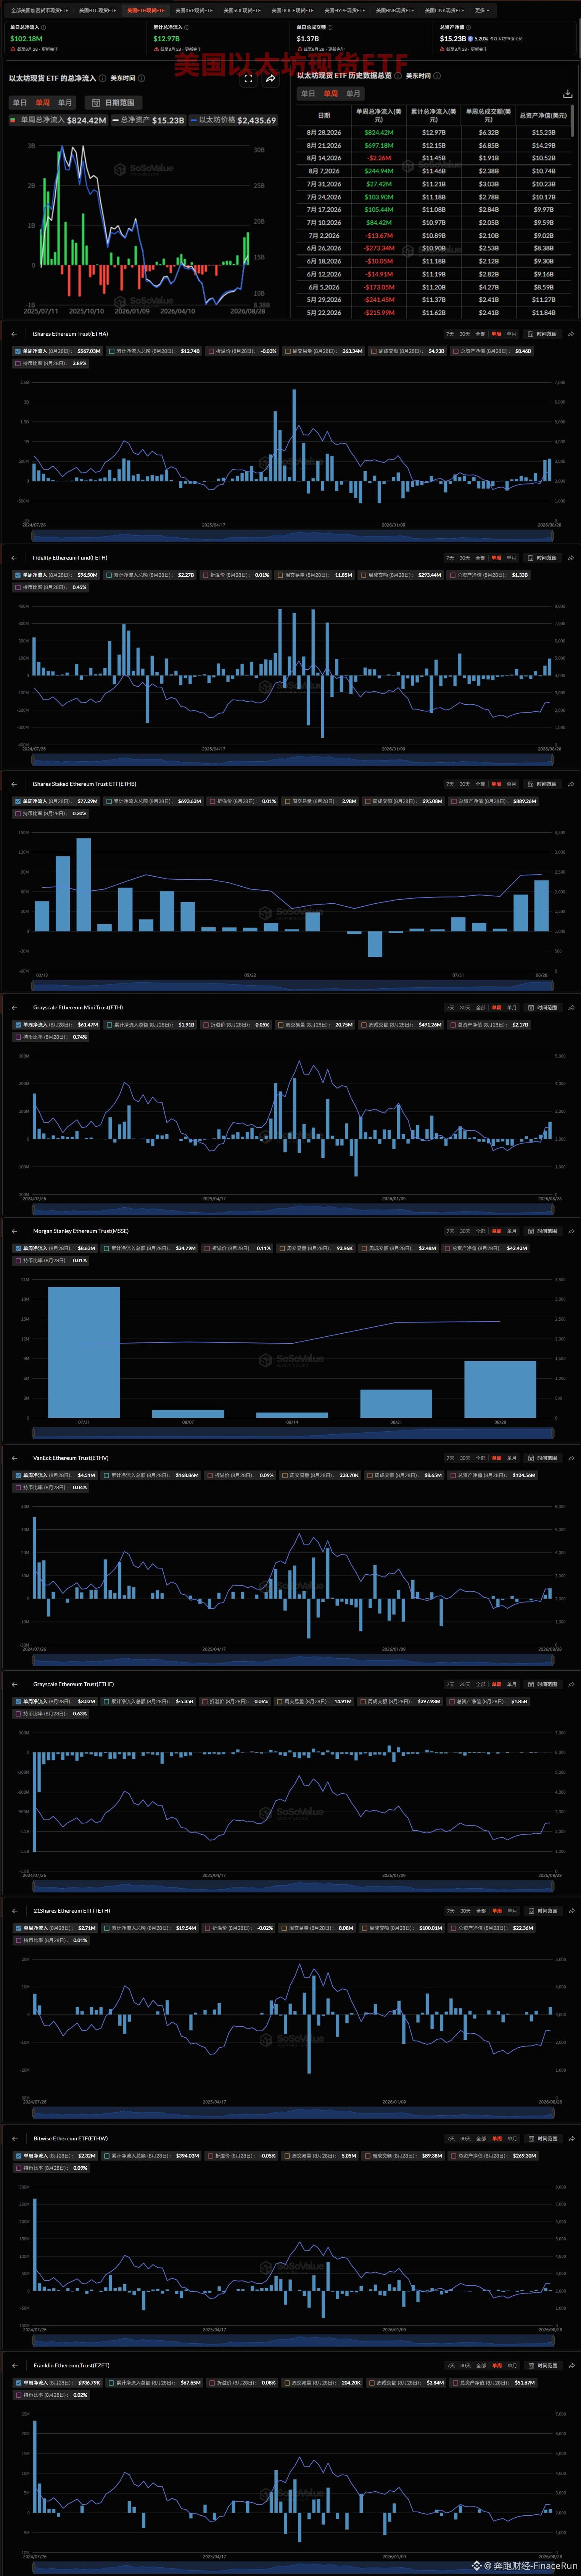The width and height of the screenshot is (581, 2576).
Task: Open 时间范围 picker for iShares Staked Ethereum ETF(ETHB)
Action: [542, 784]
